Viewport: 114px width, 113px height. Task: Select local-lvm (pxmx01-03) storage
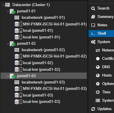point(41,102)
